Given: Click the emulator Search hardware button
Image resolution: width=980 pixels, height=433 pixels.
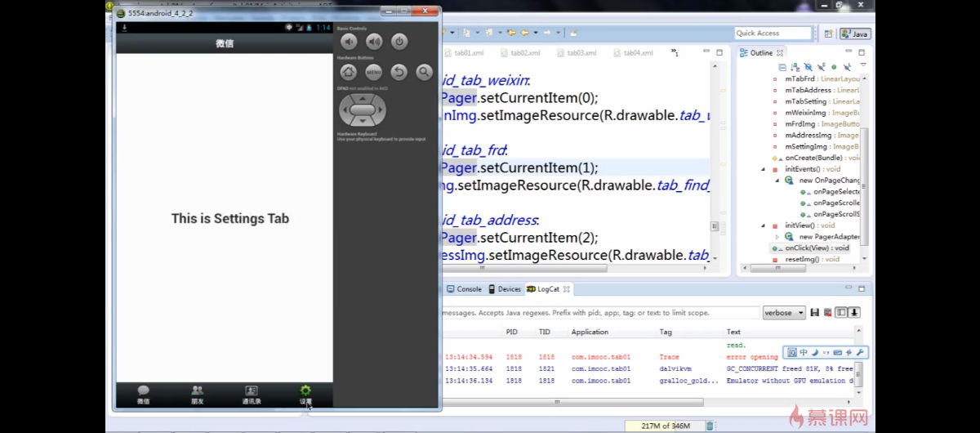Looking at the screenshot, I should click(x=424, y=72).
